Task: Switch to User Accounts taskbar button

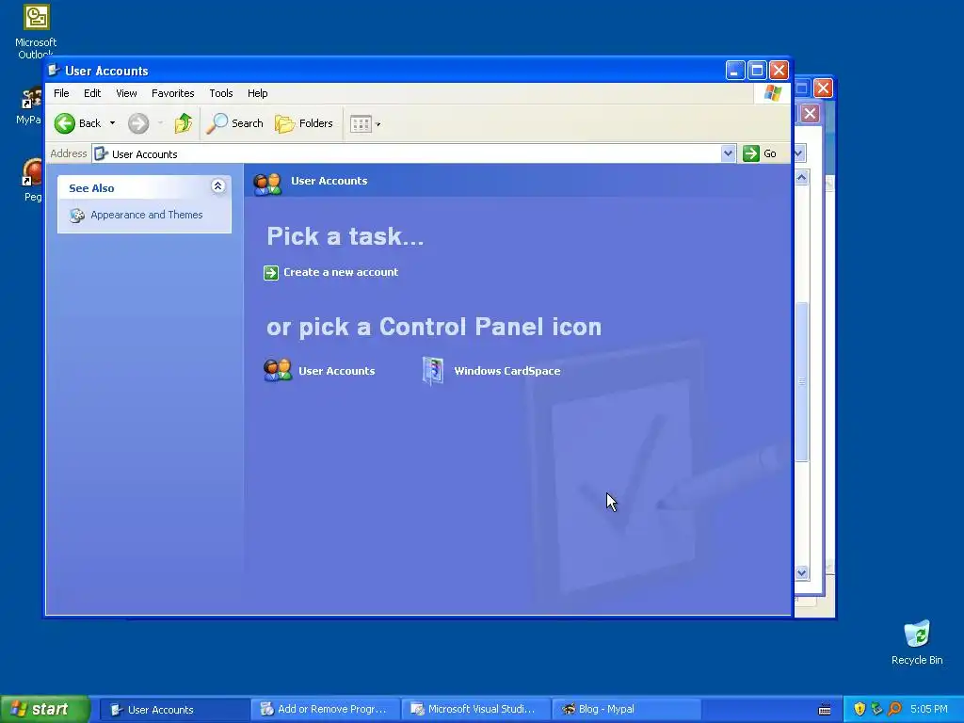Action: pyautogui.click(x=174, y=710)
